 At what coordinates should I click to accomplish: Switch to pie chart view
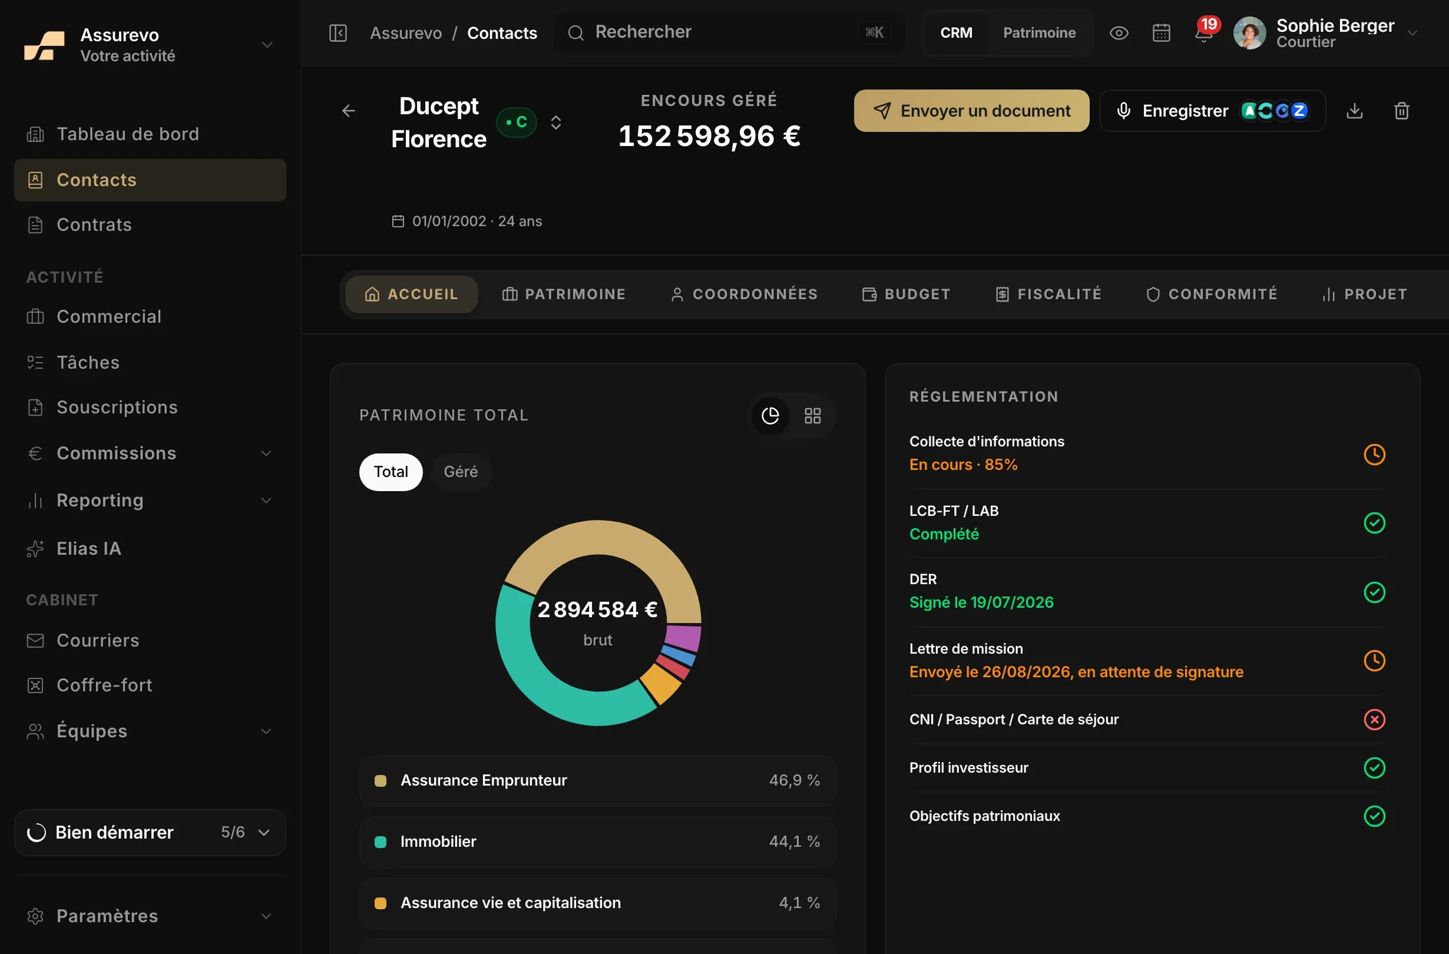pos(770,416)
